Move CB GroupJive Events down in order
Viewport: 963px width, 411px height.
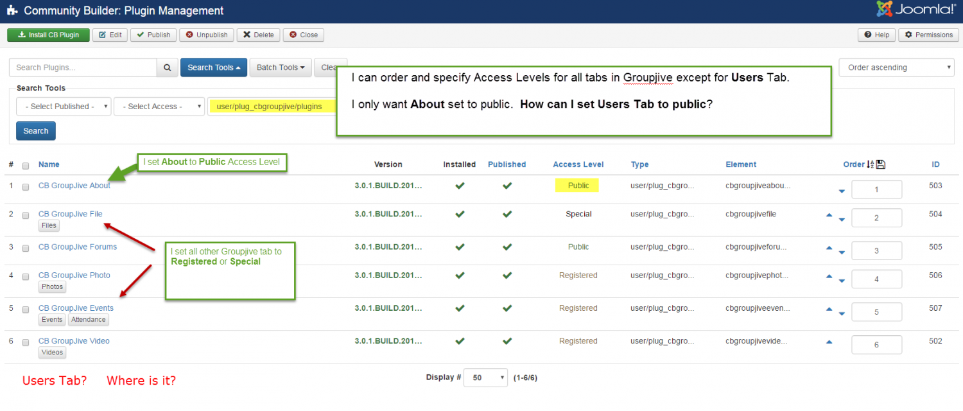(x=842, y=314)
